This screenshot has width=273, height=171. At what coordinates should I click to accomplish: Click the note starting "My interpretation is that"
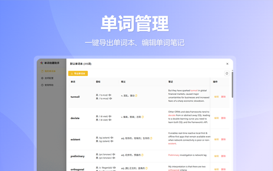(x=187, y=168)
